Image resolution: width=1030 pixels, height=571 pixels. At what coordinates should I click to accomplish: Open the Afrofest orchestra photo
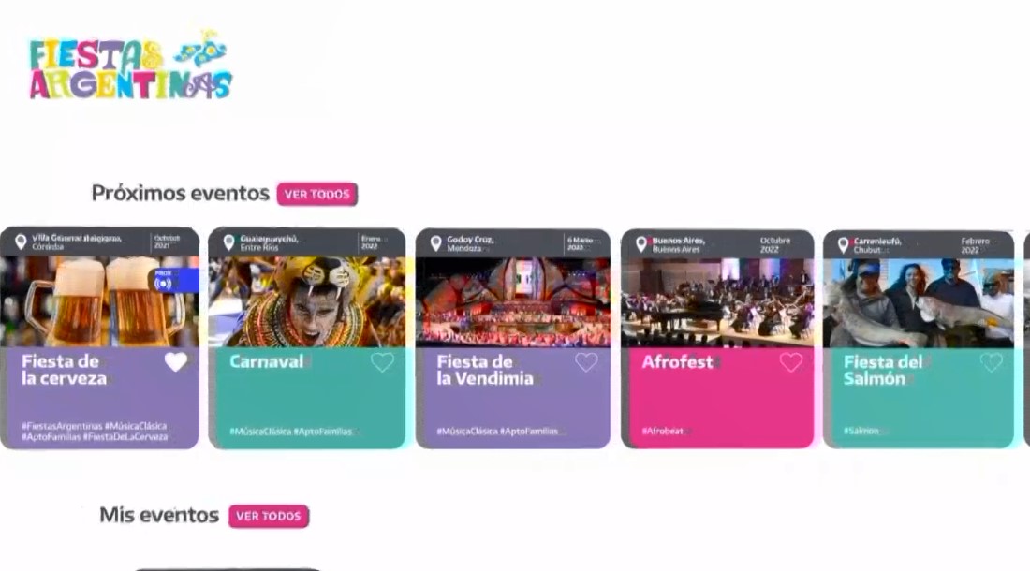coord(717,302)
